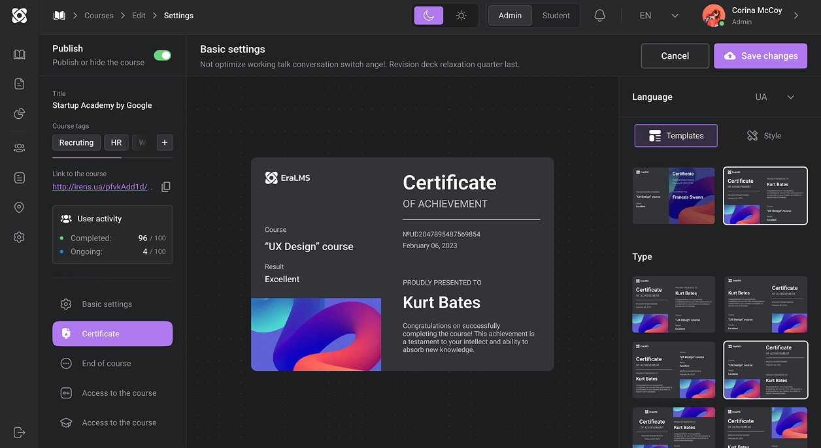Viewport: 821px width, 448px height.
Task: Switch to the Style tab
Action: click(x=764, y=136)
